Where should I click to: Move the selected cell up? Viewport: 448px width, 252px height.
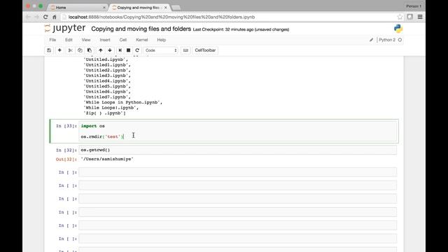101,50
